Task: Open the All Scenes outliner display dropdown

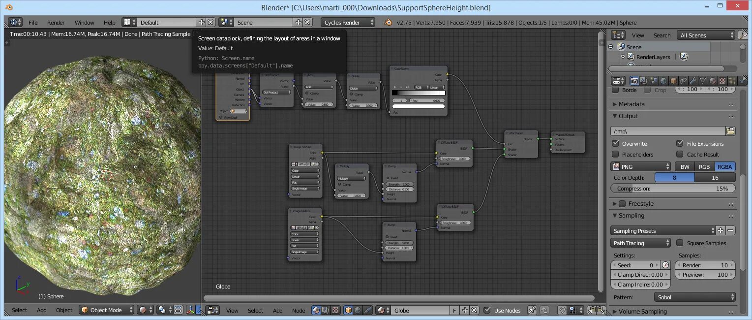Action: 706,35
